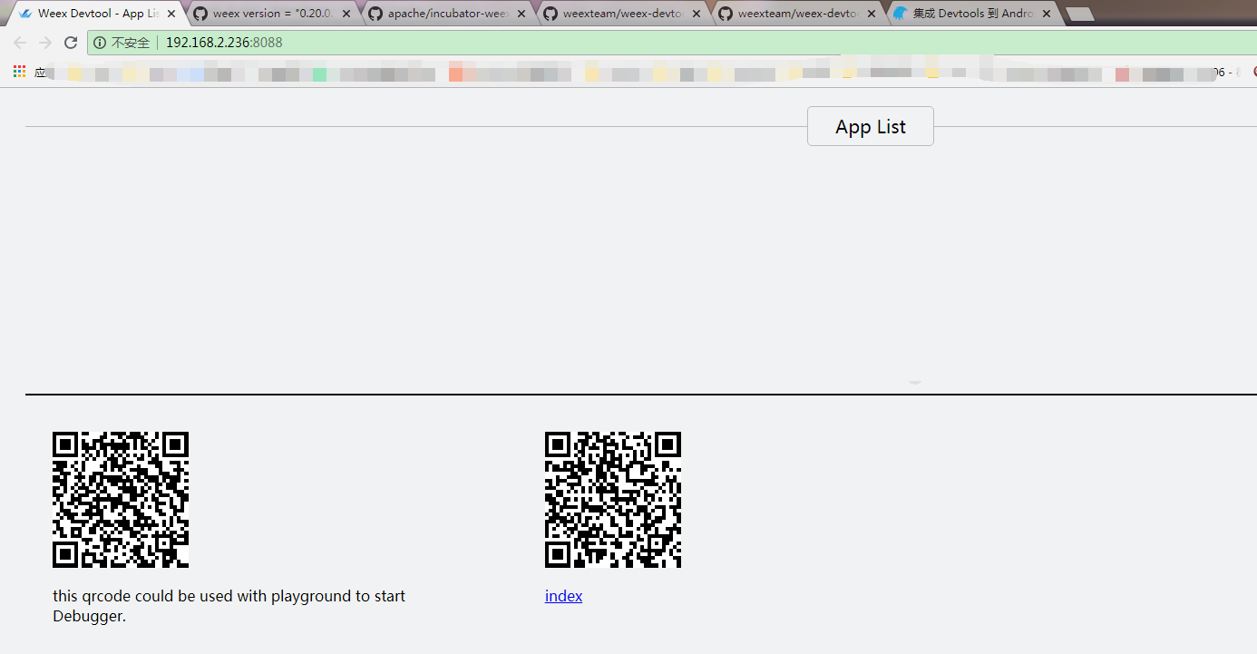Switch to the 集成 Devtools 到 Android tab
Viewport: 1257px width, 654px height.
[x=973, y=14]
